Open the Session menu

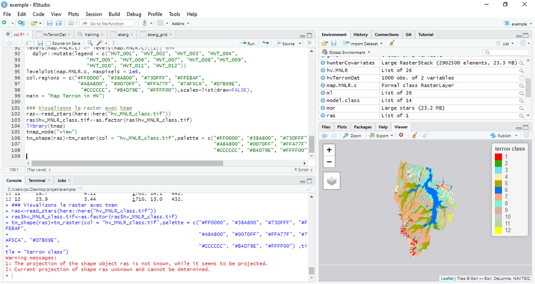coord(94,14)
